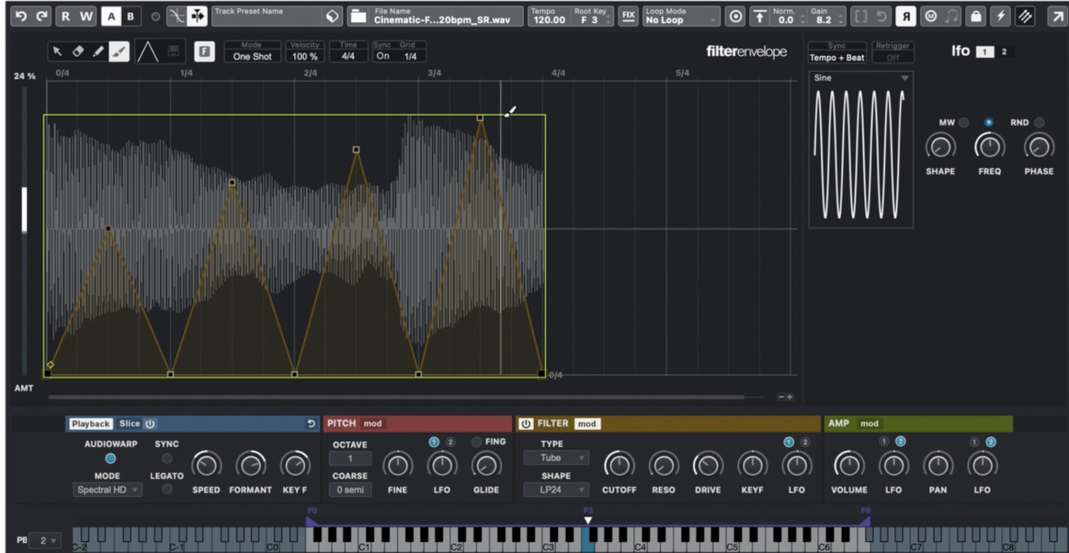The height and width of the screenshot is (553, 1069).
Task: Open the PITCH mod tab
Action: pyautogui.click(x=372, y=424)
